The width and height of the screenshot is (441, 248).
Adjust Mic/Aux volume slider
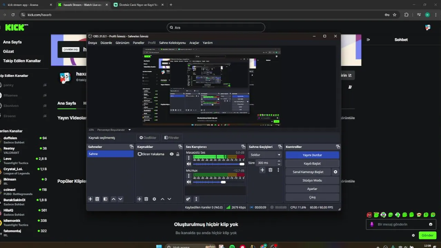pyautogui.click(x=218, y=182)
